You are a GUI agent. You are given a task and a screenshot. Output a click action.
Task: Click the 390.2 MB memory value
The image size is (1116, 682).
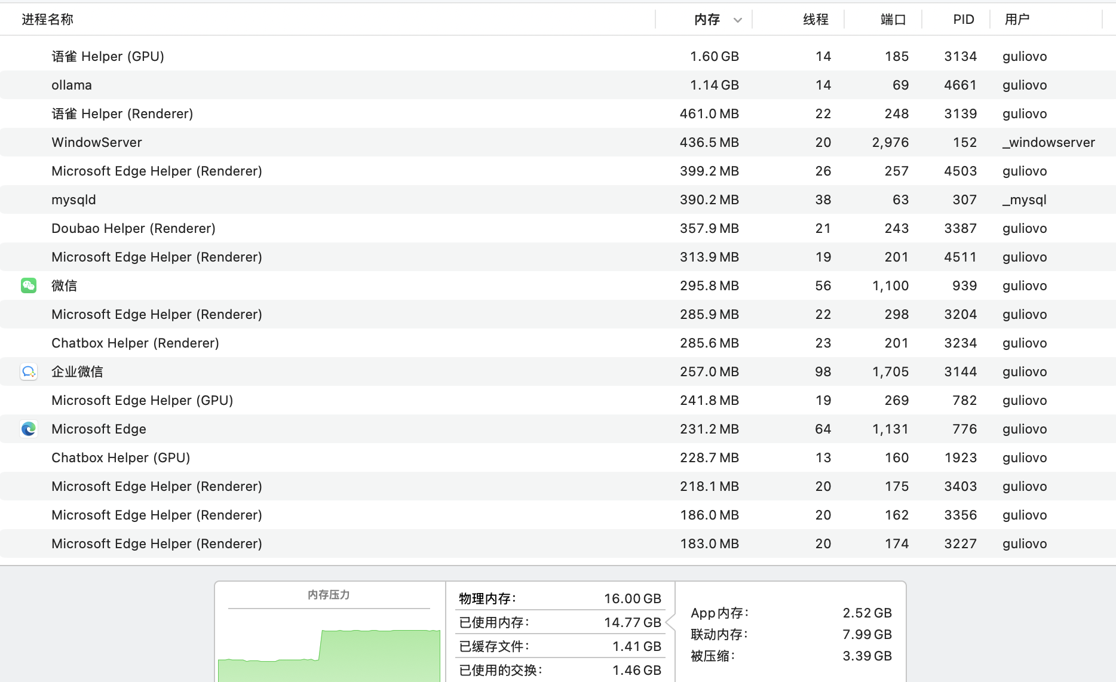(709, 199)
